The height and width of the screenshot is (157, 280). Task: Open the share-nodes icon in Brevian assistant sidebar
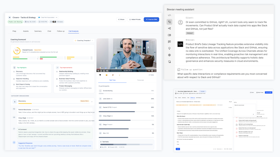click(169, 28)
